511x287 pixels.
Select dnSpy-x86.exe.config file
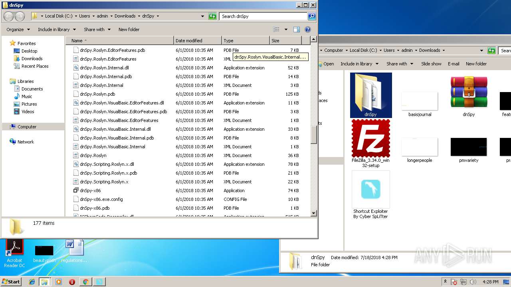tap(101, 199)
